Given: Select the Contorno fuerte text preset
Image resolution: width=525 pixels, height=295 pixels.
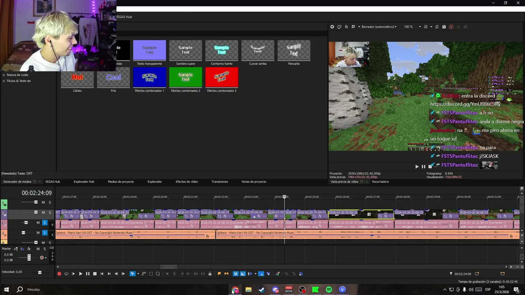Looking at the screenshot, I should pos(221,53).
